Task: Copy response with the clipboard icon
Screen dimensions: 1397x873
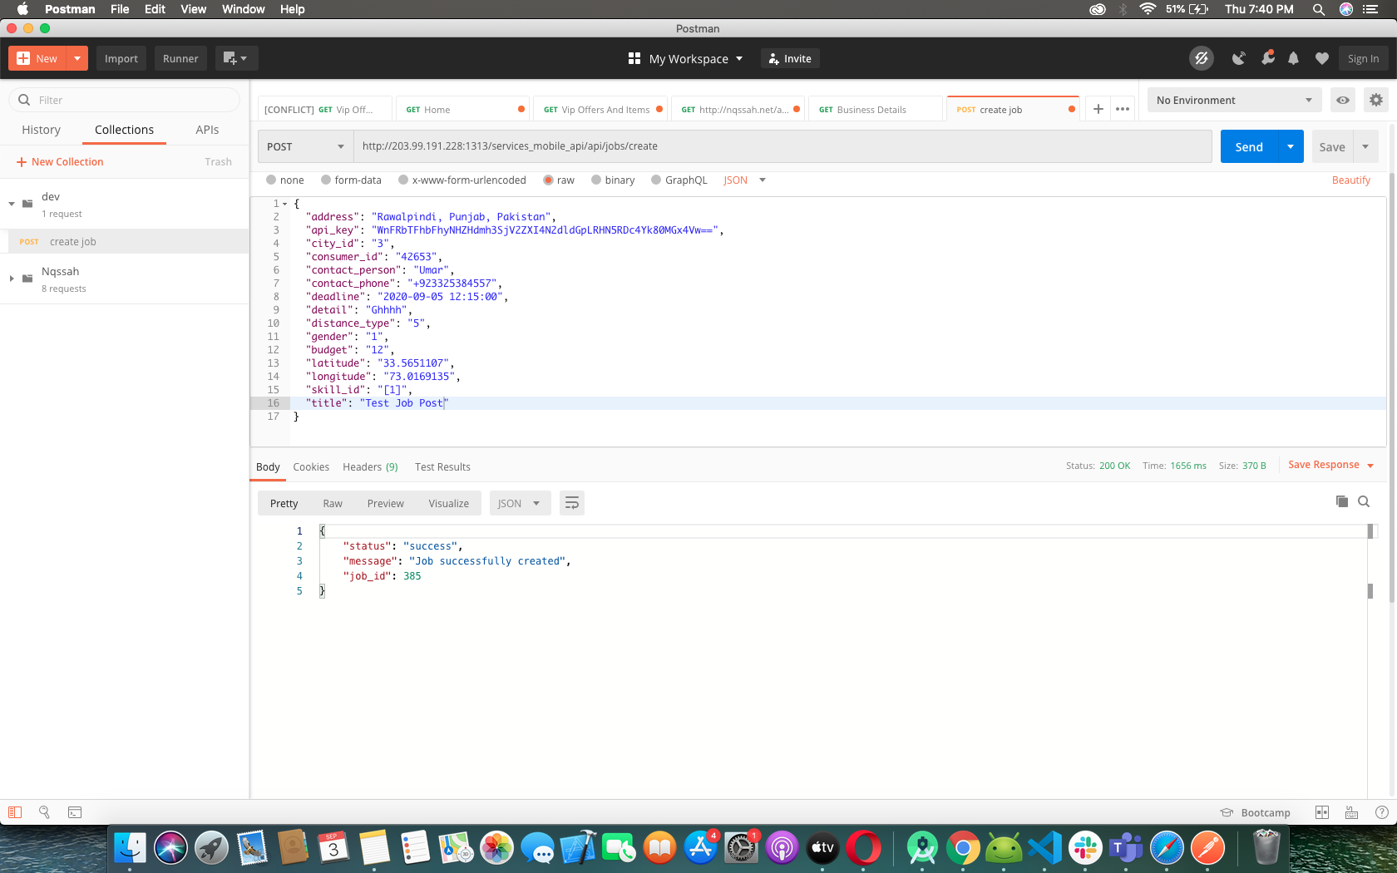Action: 1341,501
